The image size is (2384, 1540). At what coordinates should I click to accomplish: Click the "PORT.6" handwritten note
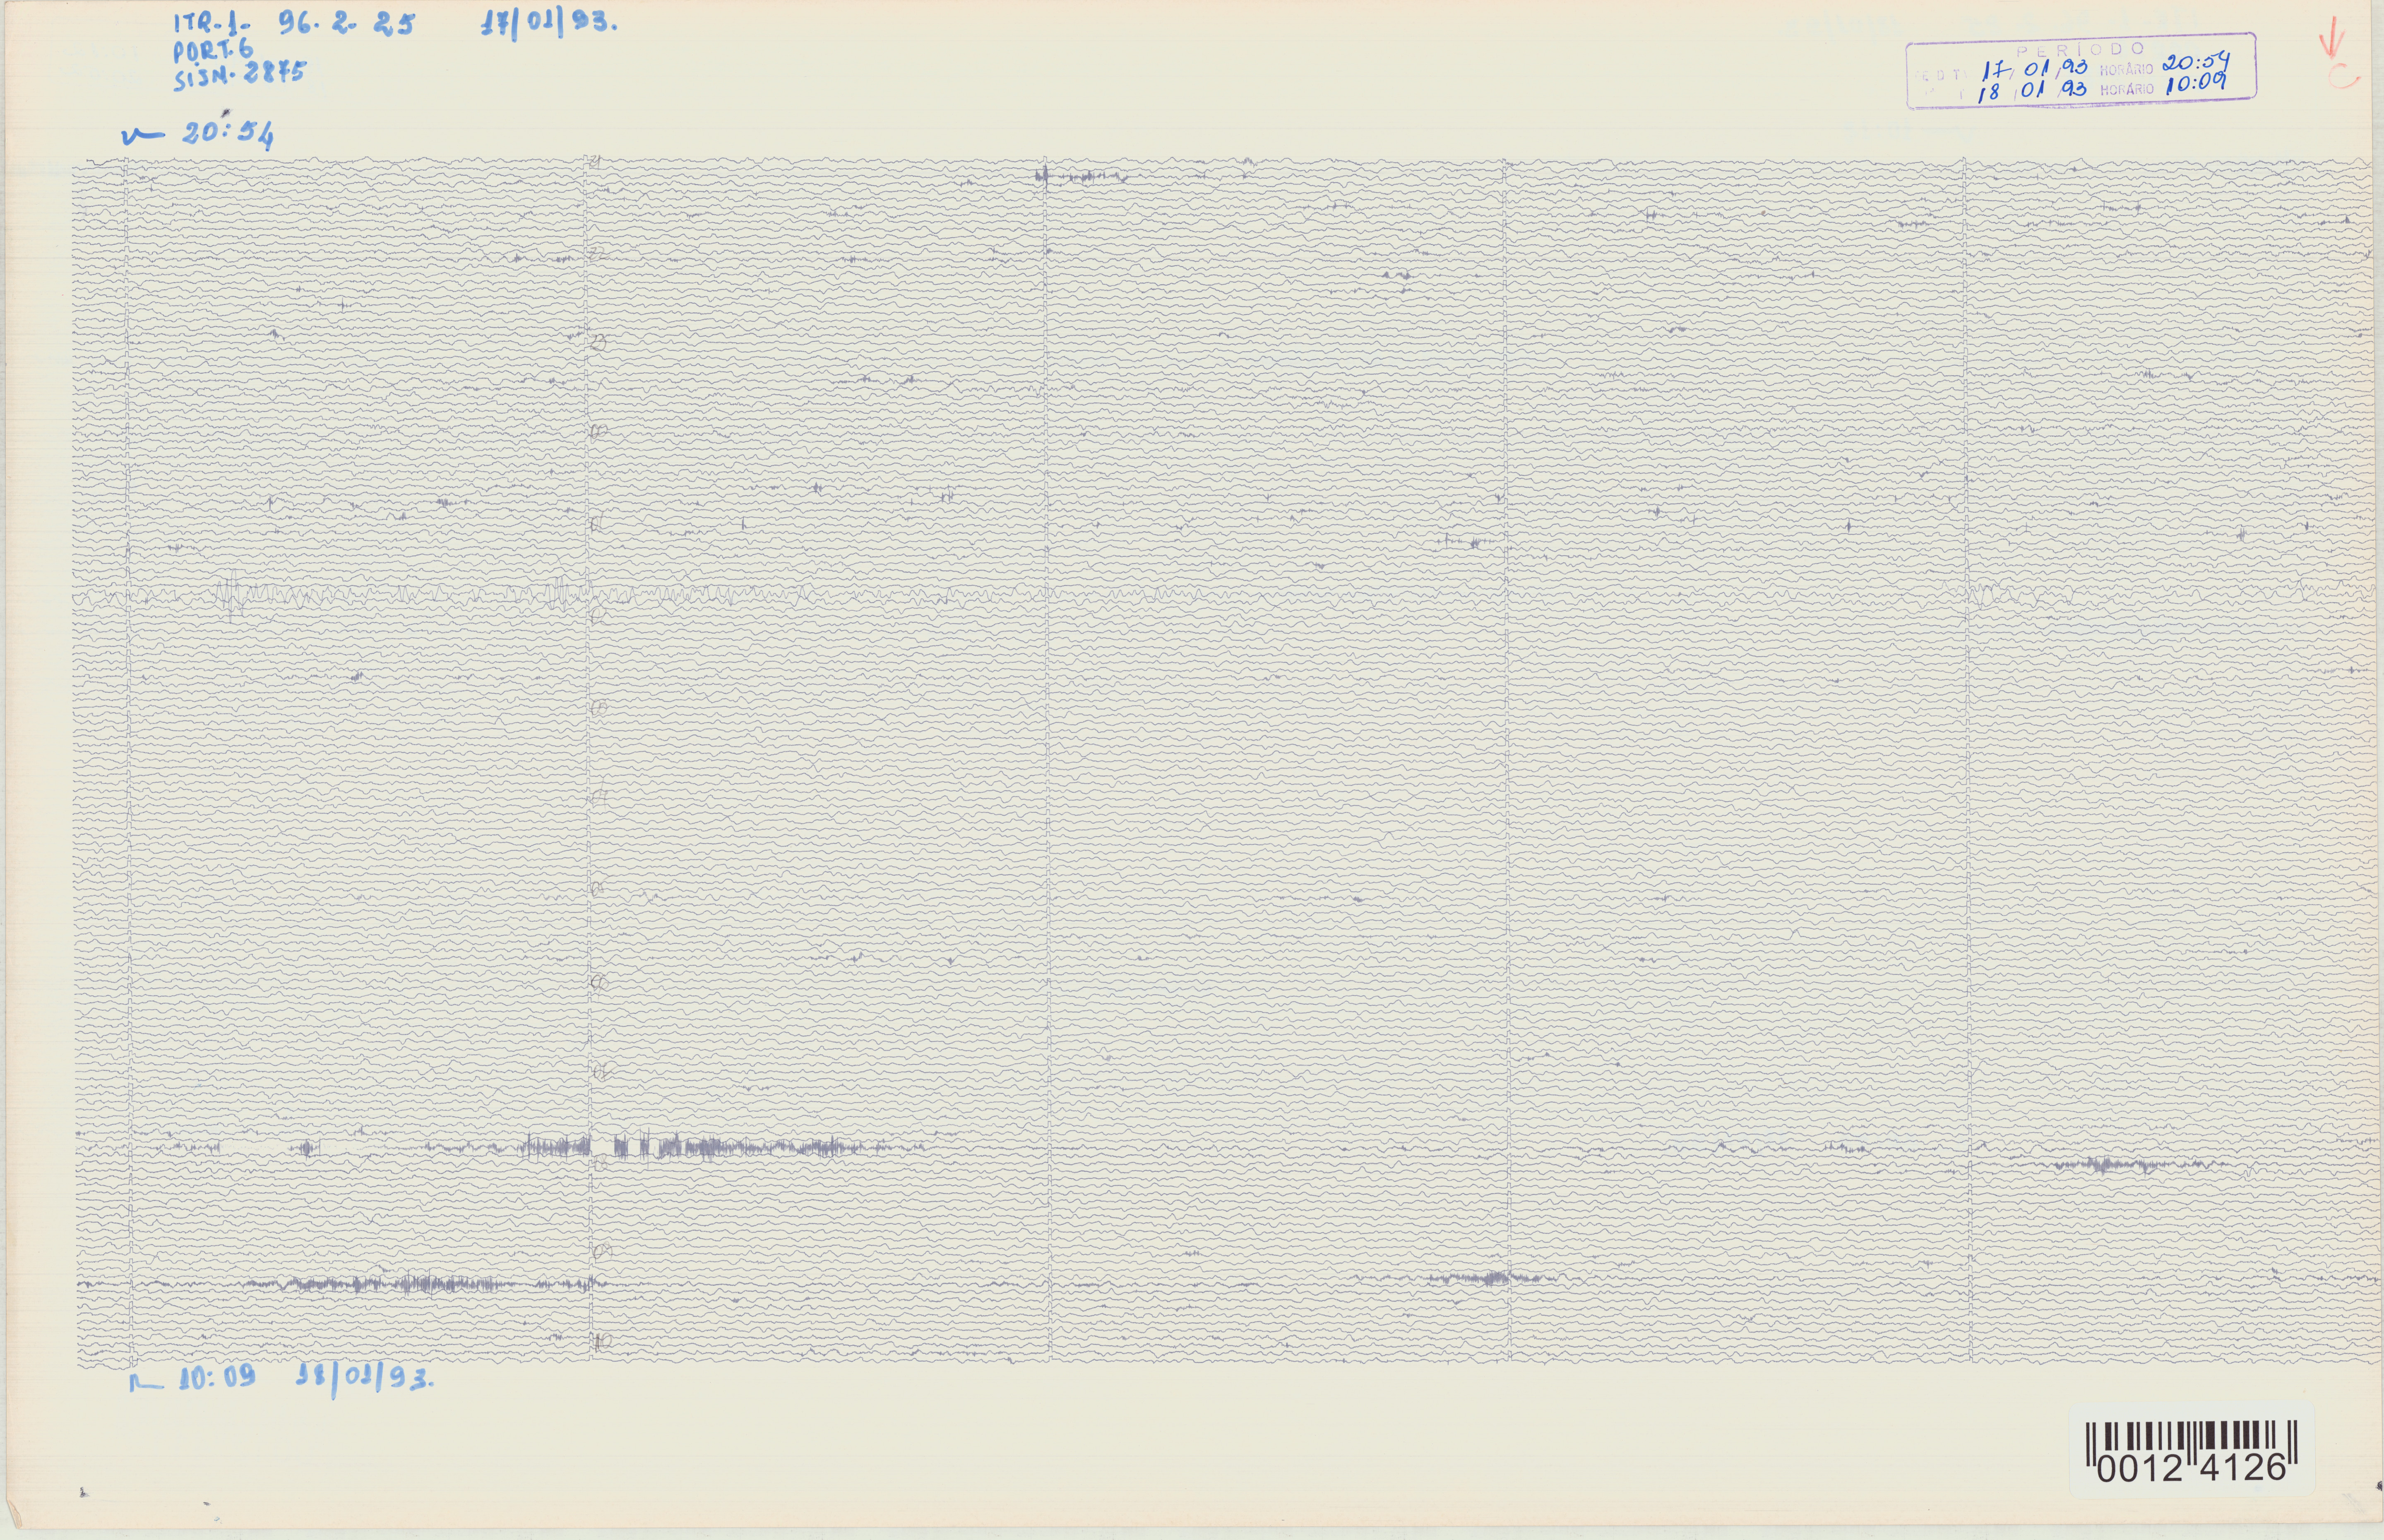[214, 50]
